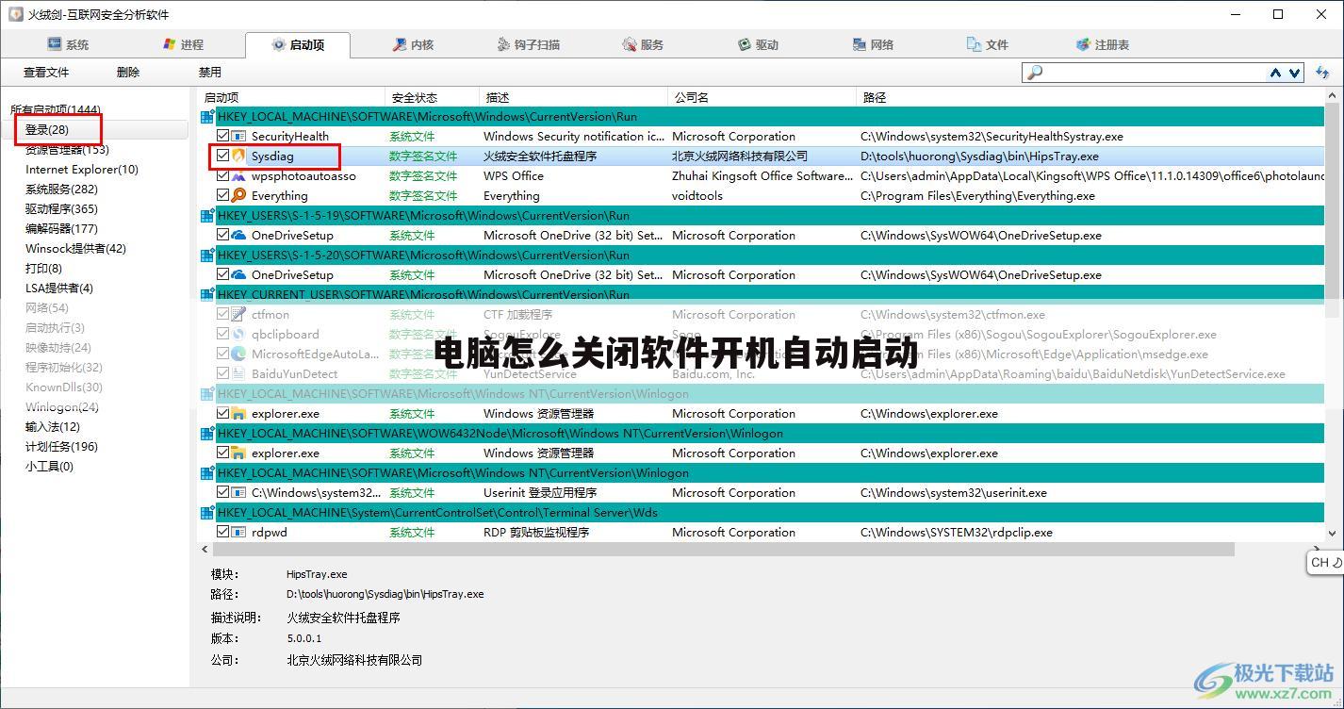Screen dimensions: 1344x709
Task: Click the Everything magnifier icon in list
Action: (x=238, y=196)
